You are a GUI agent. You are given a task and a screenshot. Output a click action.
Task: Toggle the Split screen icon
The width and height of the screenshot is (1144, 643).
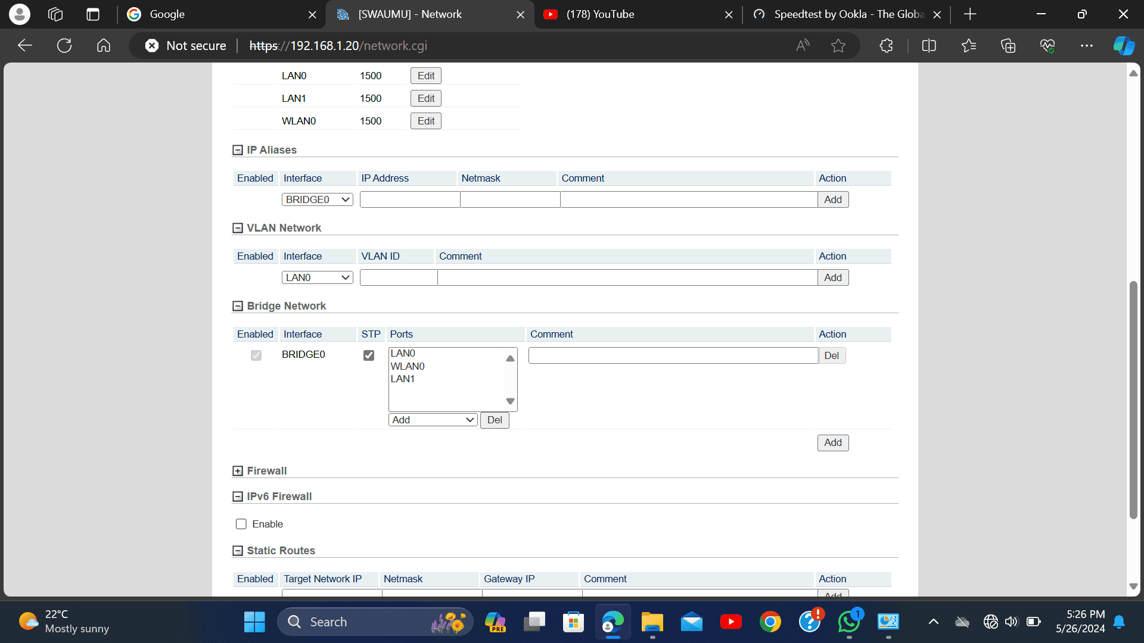[929, 46]
